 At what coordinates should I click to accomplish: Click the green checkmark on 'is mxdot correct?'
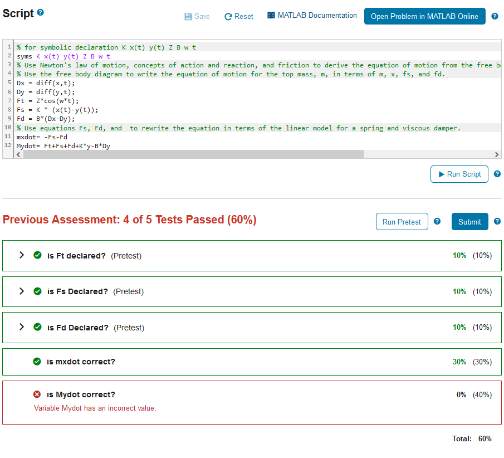click(x=37, y=361)
